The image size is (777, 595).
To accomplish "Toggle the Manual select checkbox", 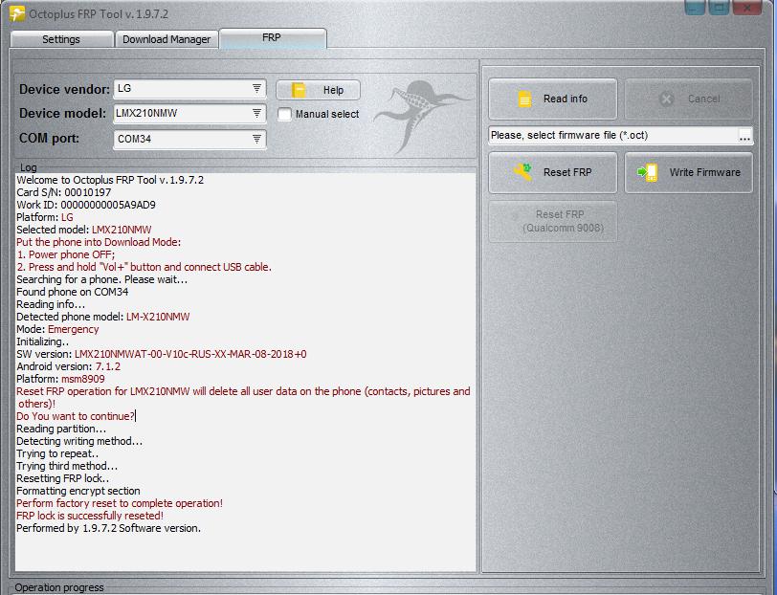I will [284, 114].
